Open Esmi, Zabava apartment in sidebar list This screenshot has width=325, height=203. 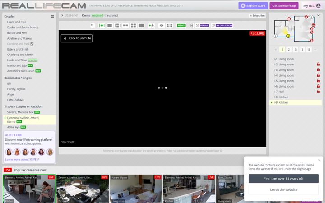pos(15,100)
